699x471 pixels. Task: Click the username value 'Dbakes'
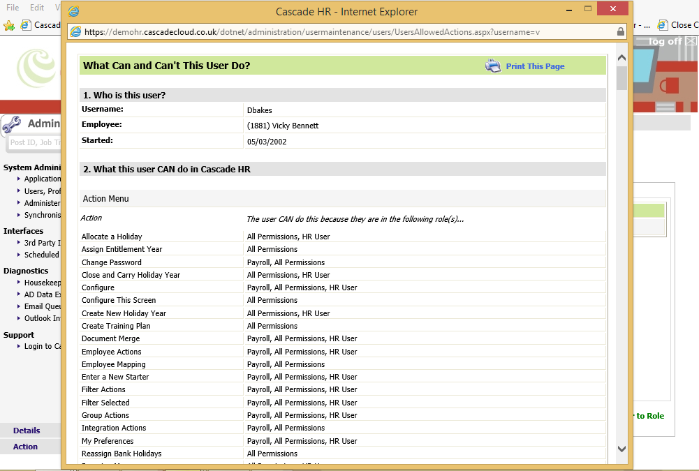click(260, 110)
